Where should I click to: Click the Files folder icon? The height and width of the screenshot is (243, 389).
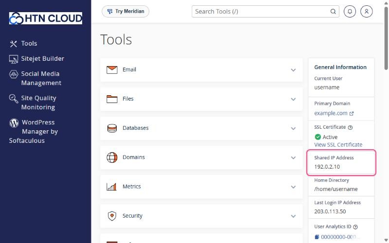point(112,99)
